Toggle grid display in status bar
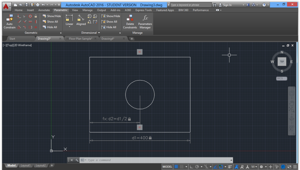 (x=176, y=166)
